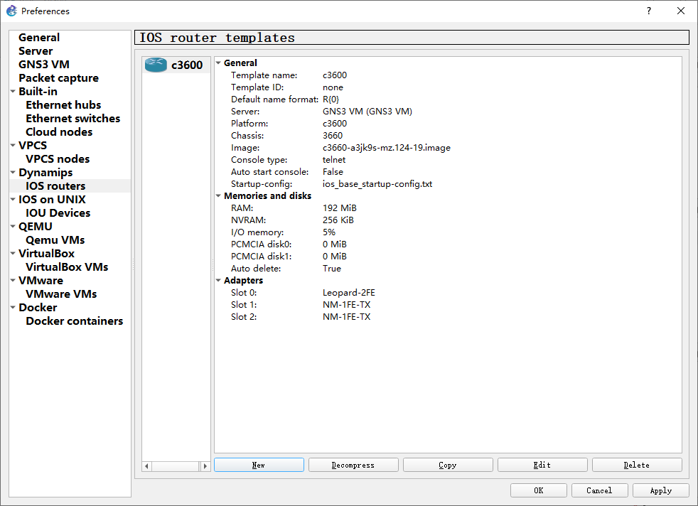Select Docker containers in sidebar

[75, 321]
